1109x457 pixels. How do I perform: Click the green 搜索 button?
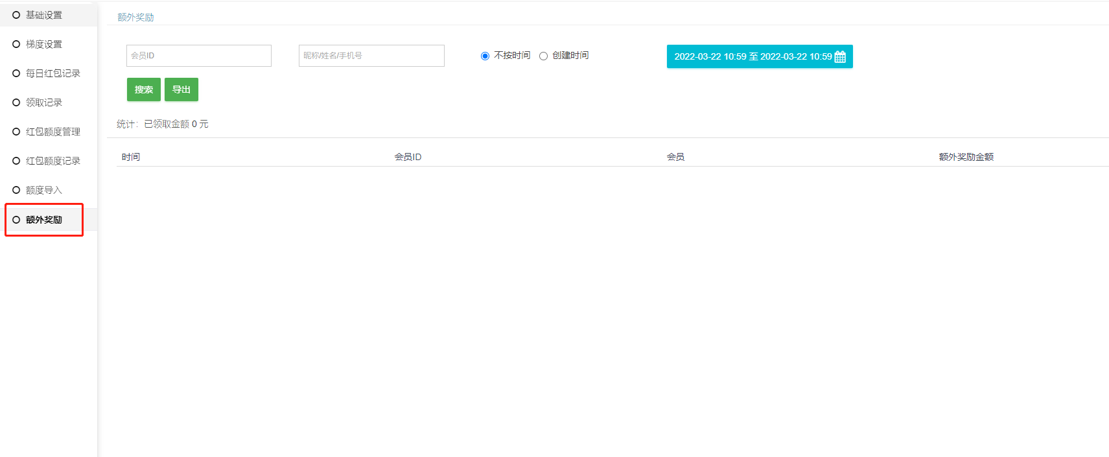point(143,89)
